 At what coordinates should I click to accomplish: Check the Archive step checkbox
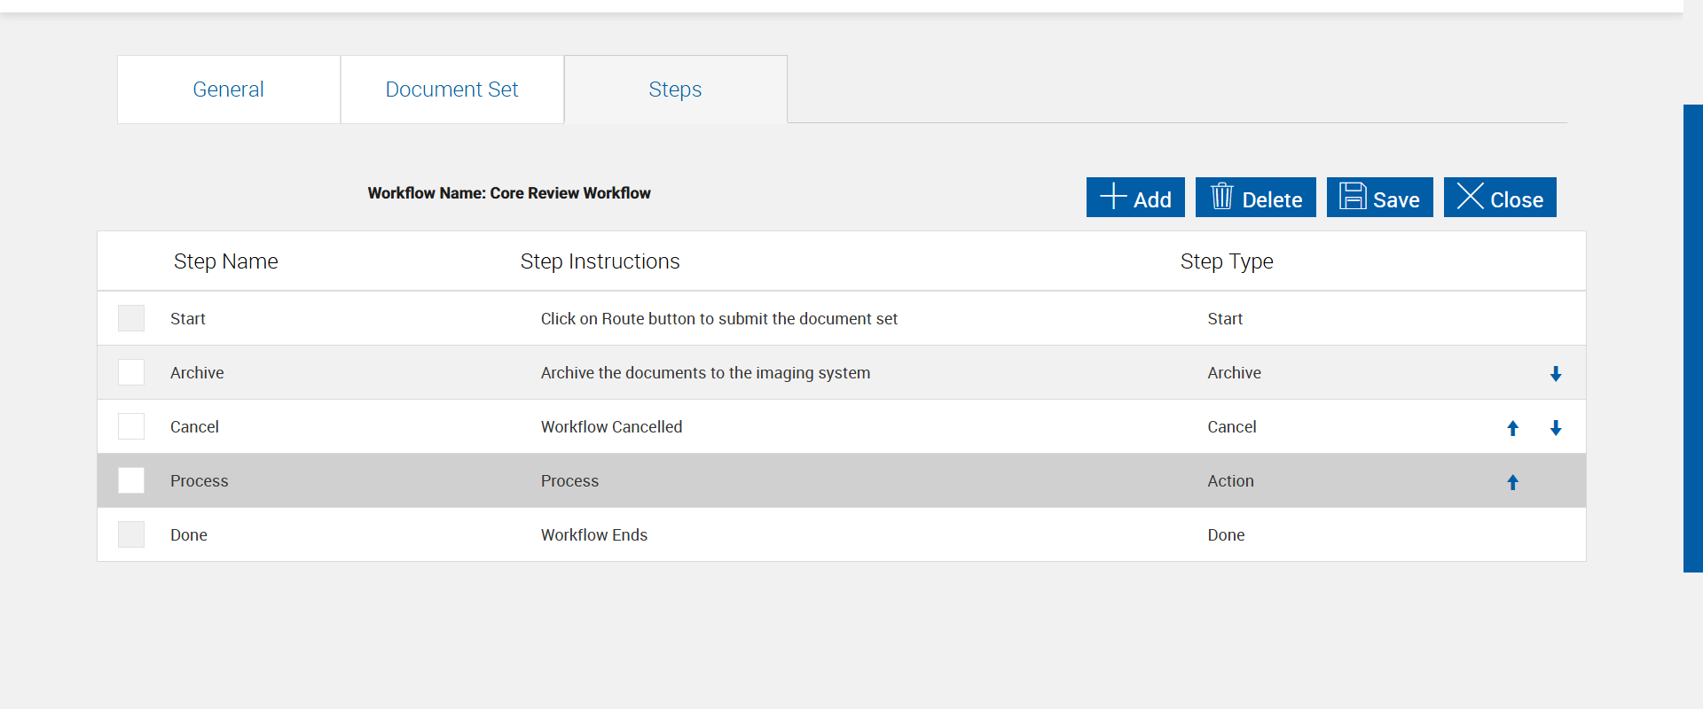[131, 372]
